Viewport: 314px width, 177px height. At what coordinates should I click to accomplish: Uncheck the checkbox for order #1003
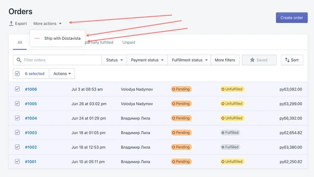click(x=18, y=132)
